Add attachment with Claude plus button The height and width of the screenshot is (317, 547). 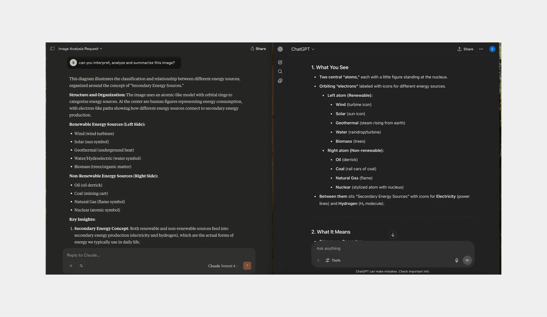[71, 266]
